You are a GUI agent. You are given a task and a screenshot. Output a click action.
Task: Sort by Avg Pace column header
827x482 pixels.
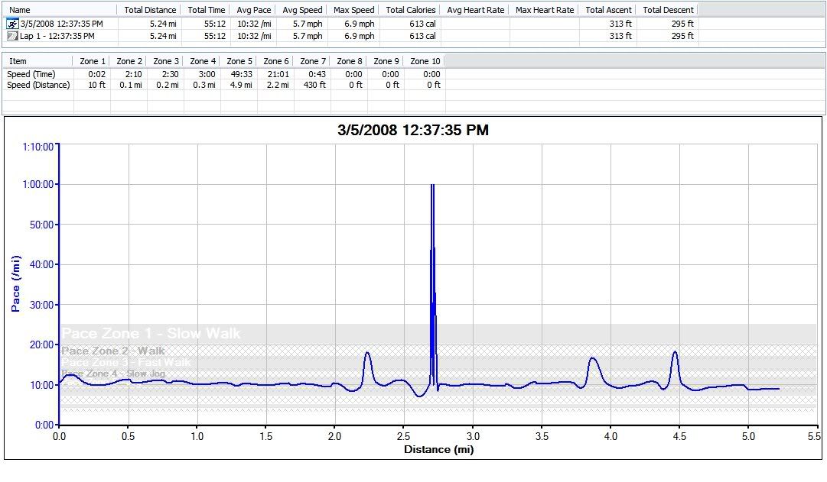253,10
